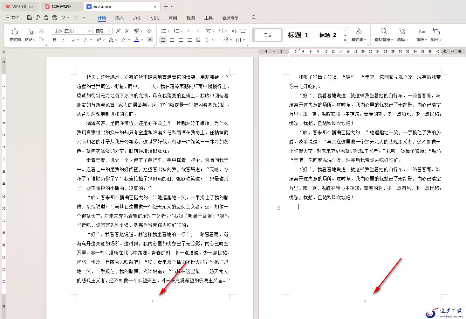Screen dimensions: 466x319
Task: Switch to the 工具 ribbon tab
Action: (208, 18)
